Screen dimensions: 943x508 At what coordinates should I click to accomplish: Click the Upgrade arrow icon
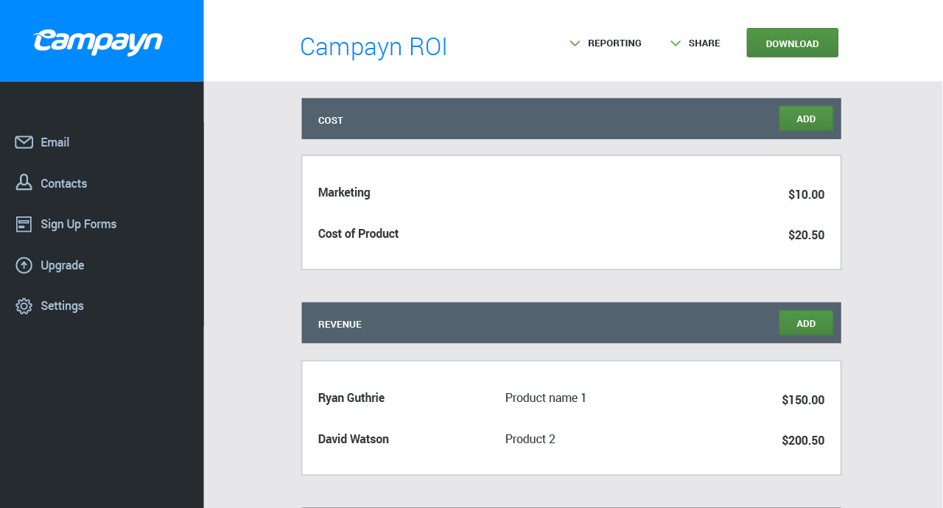24,265
